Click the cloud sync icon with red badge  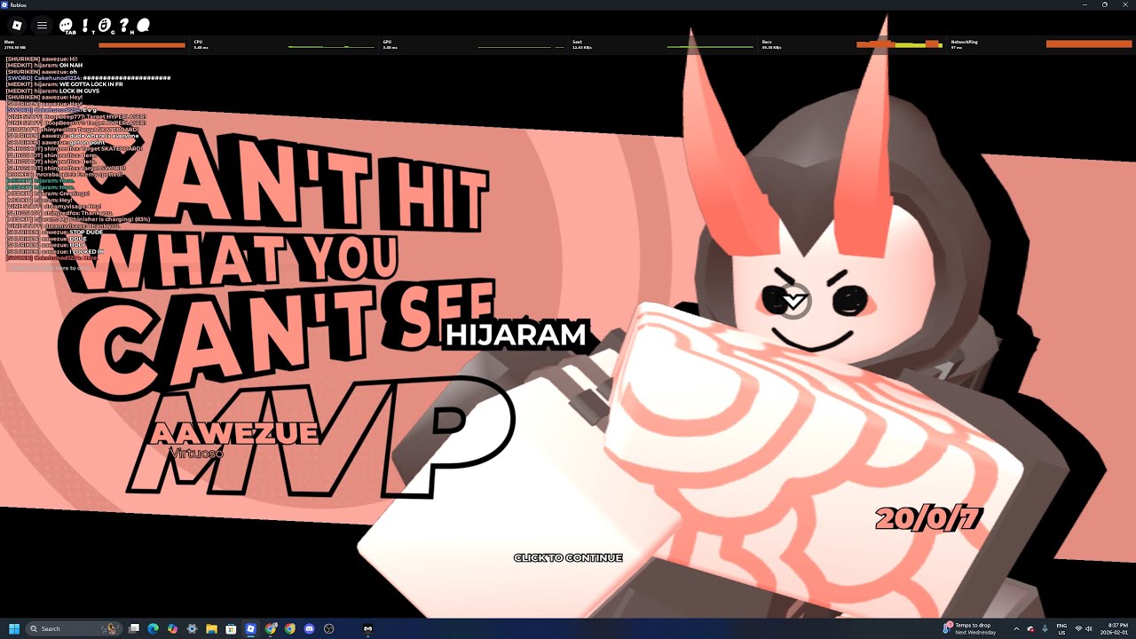(x=1031, y=628)
